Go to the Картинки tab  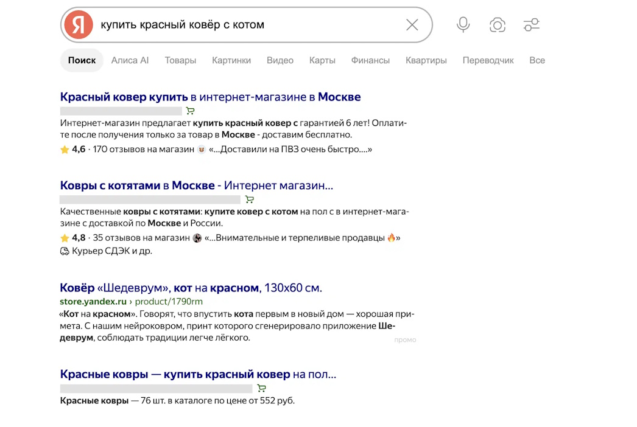(231, 60)
